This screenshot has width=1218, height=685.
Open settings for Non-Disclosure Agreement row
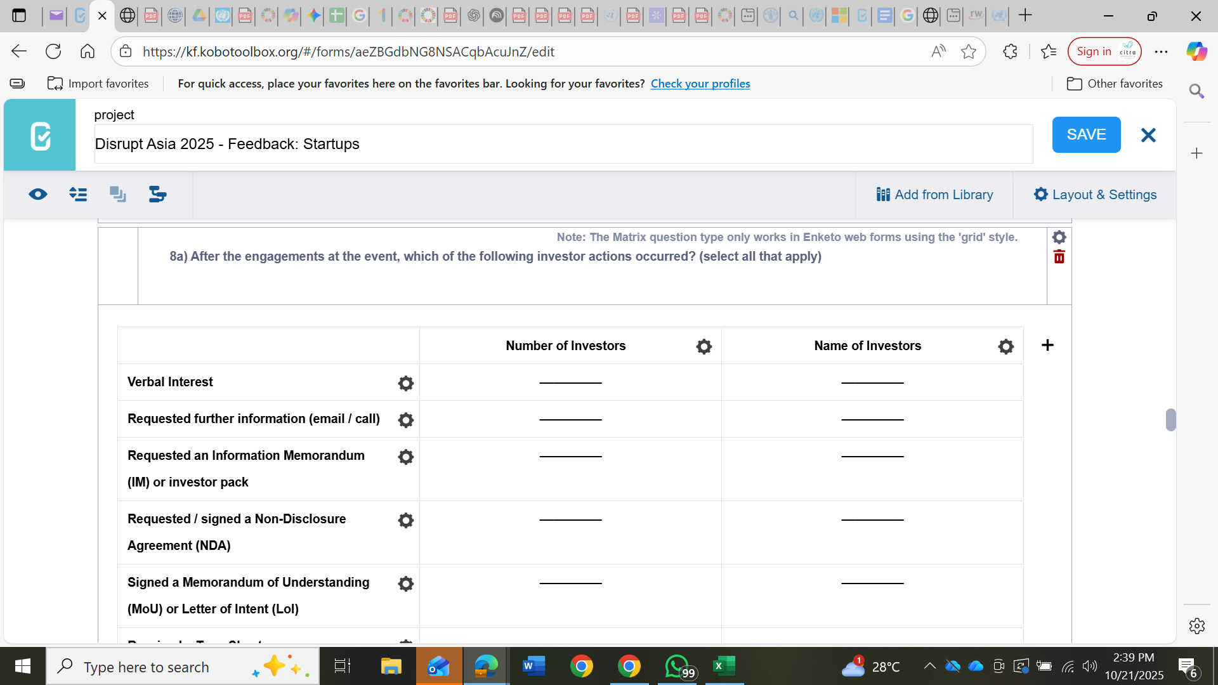click(406, 520)
